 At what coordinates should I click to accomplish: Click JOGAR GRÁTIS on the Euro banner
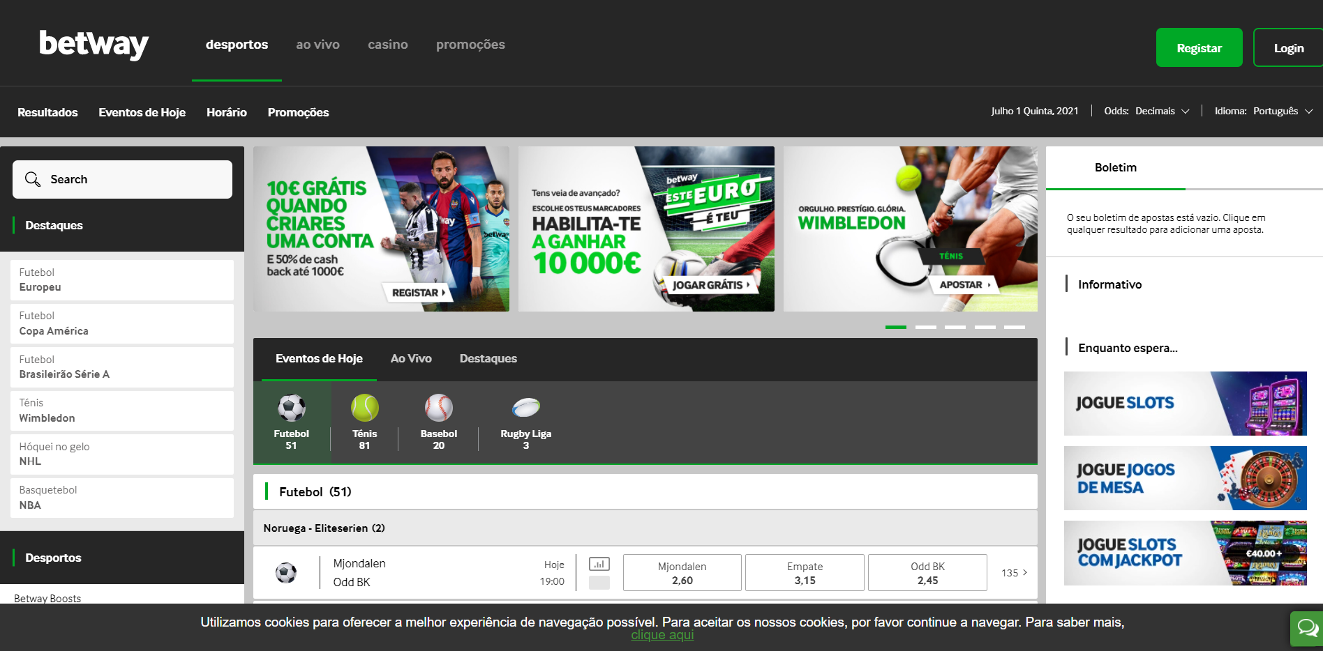click(711, 285)
